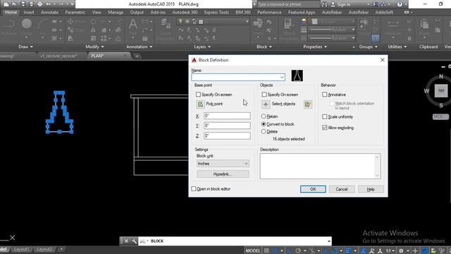
Task: Expand the Annotation panel flyout
Action: click(x=140, y=47)
